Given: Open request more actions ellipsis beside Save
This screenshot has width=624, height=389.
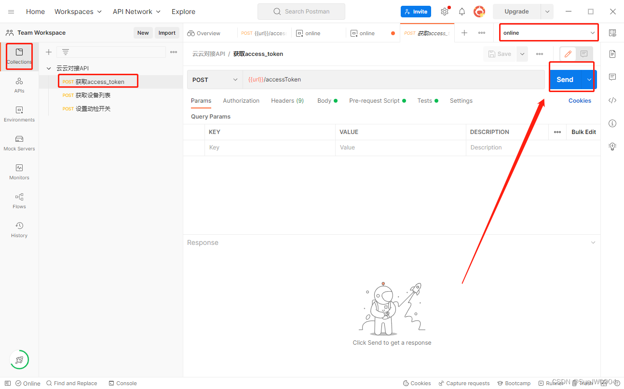Looking at the screenshot, I should (x=540, y=54).
